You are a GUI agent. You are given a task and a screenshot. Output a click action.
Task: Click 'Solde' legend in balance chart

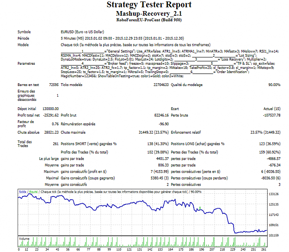(23, 192)
